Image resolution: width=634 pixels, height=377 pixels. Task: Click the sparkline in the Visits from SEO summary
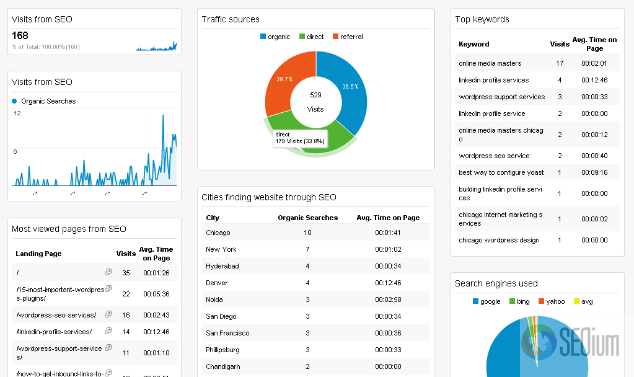pos(156,46)
